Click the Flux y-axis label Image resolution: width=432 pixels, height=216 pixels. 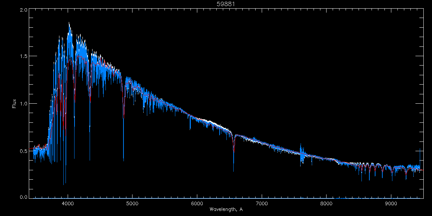pyautogui.click(x=14, y=104)
